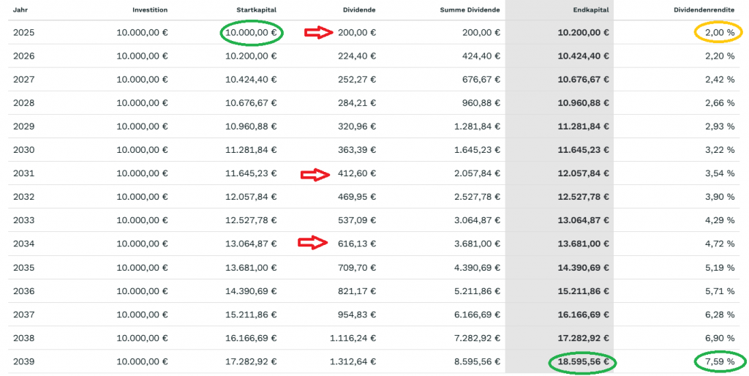This screenshot has width=749, height=376.
Task: Click the green-circled 18.595,56 € Endkapital
Action: [x=583, y=361]
